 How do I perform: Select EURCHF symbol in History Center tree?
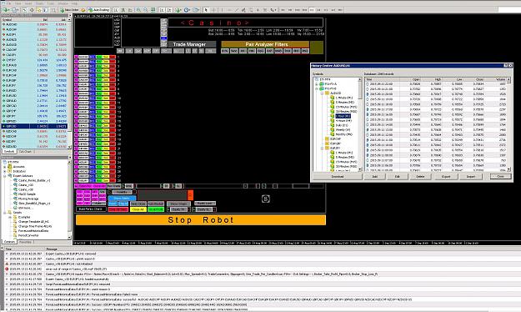pos(335,138)
